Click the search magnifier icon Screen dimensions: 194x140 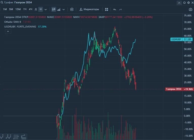tap(2, 2)
